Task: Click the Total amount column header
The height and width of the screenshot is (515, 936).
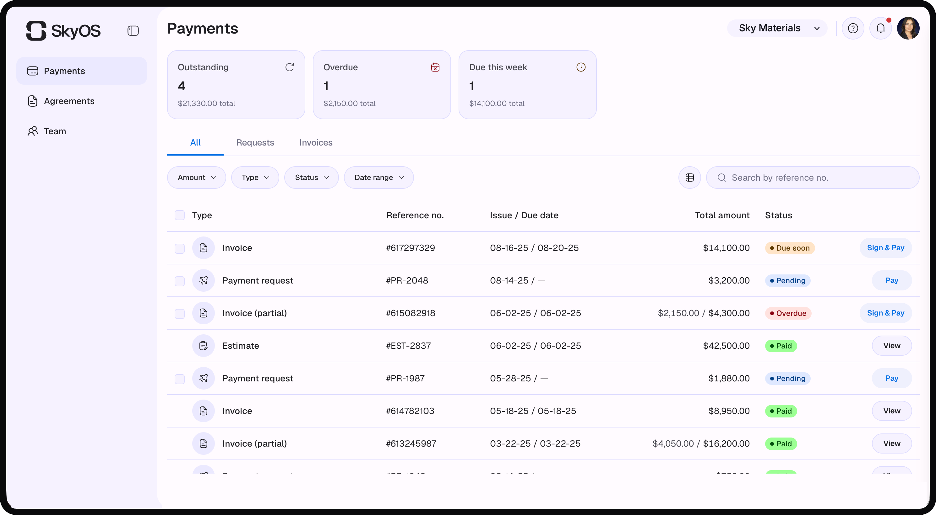Action: click(x=722, y=215)
